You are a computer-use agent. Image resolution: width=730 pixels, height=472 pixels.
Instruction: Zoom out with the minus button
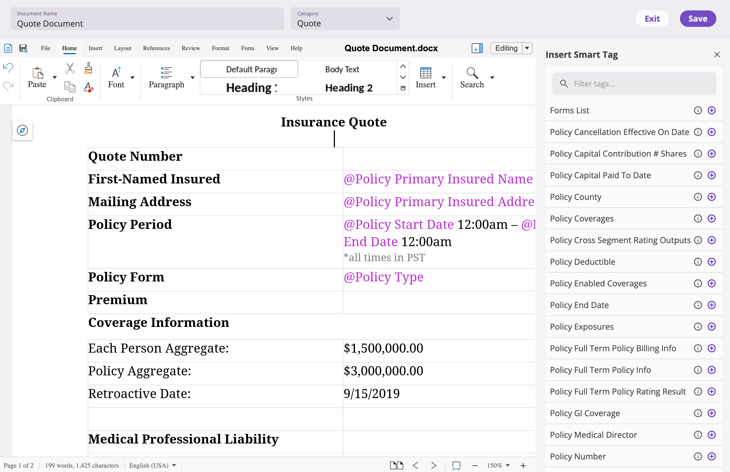coord(475,465)
